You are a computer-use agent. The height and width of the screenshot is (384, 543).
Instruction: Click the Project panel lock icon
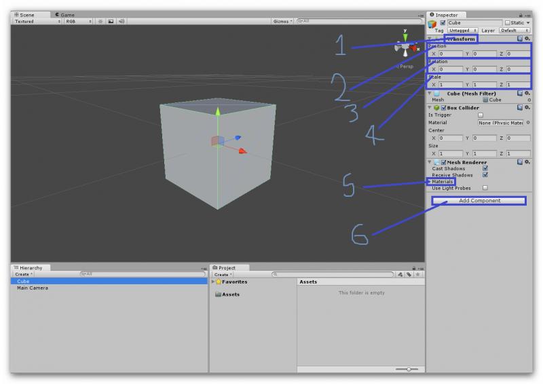(x=413, y=269)
